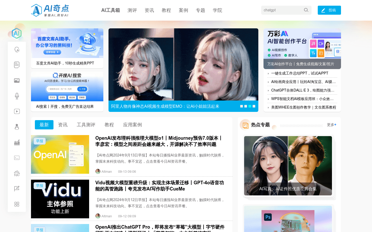Switch to the 资讯 content tab
The width and height of the screenshot is (372, 232).
click(x=63, y=125)
